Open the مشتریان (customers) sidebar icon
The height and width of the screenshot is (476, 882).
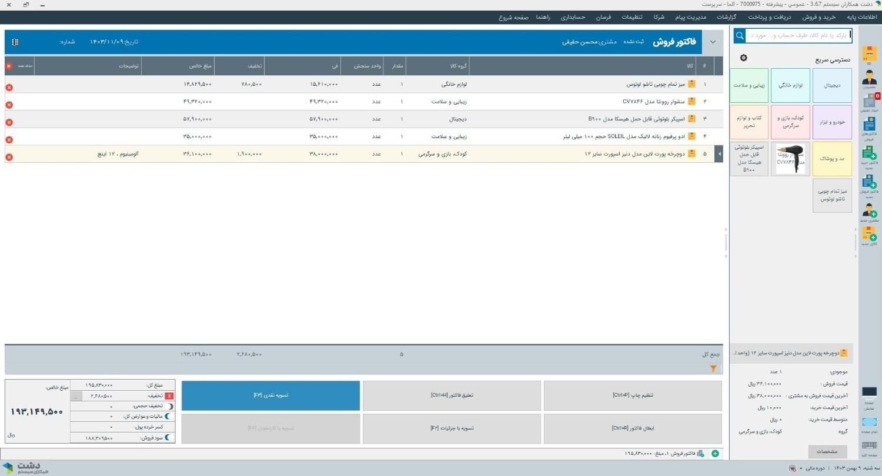868,78
